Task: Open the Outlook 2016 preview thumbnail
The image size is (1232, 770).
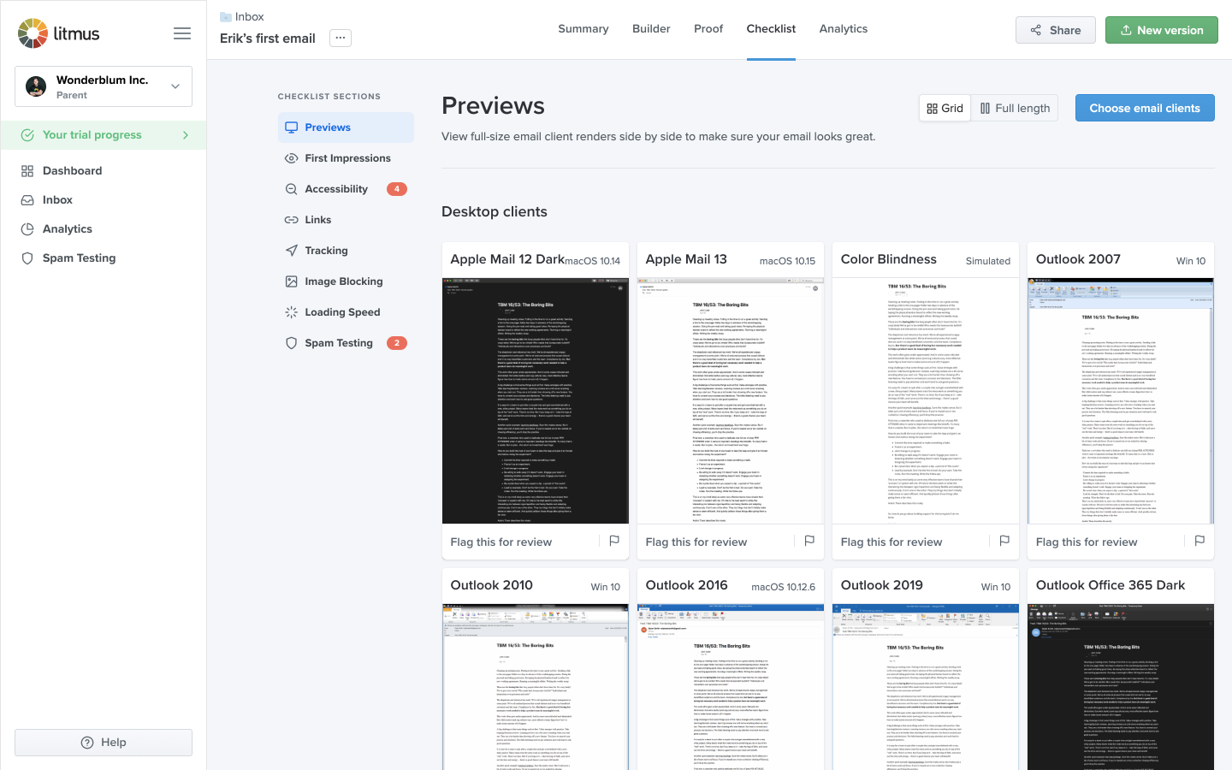Action: pos(731,687)
